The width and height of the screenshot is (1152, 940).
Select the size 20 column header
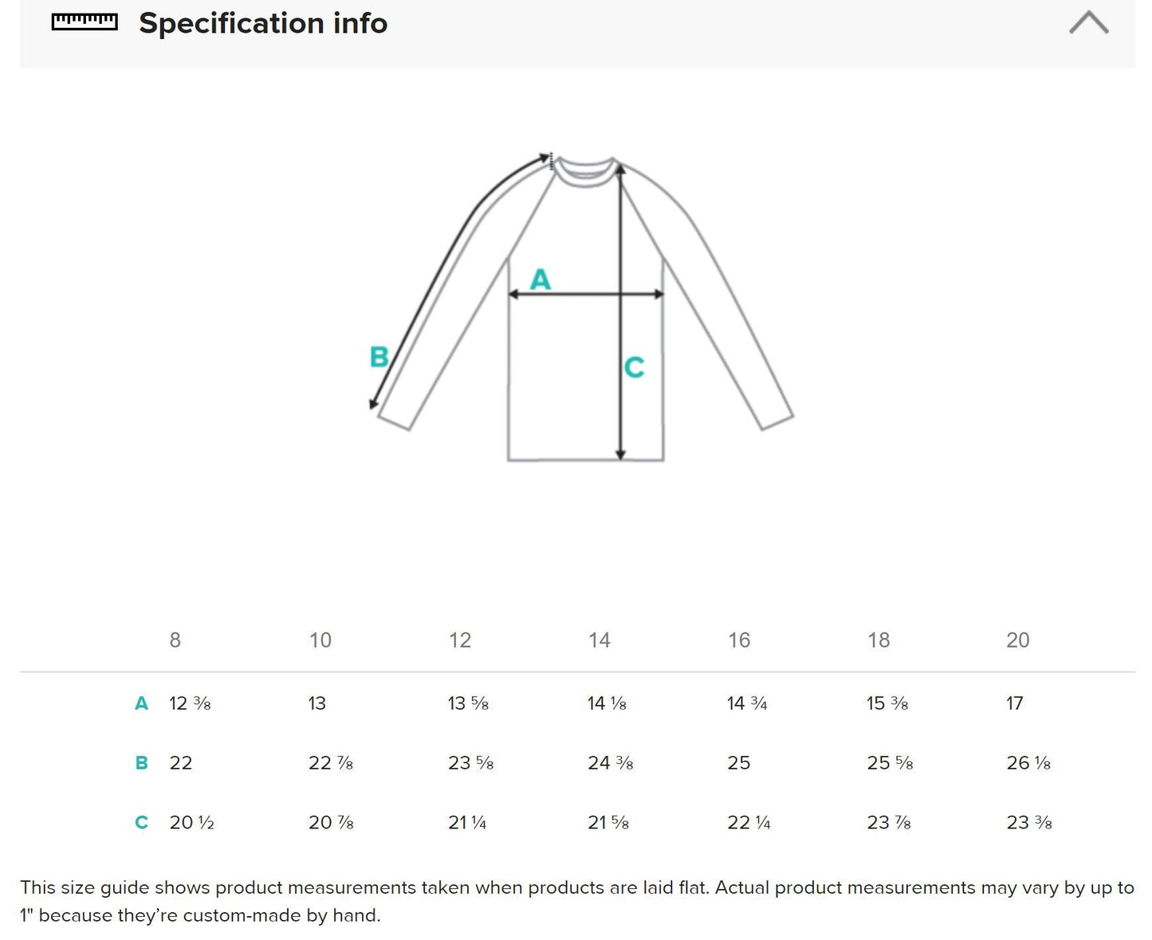click(x=1018, y=640)
